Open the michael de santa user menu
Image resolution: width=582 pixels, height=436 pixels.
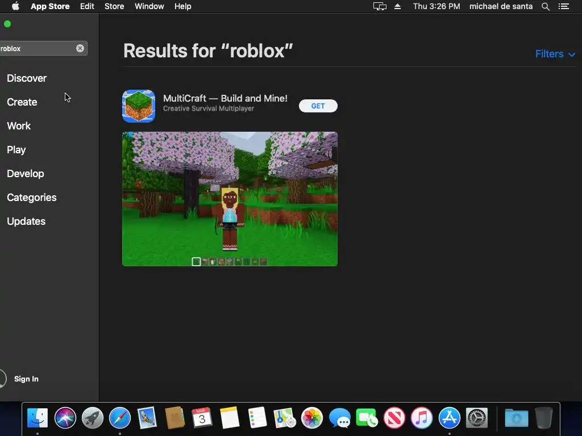501,6
